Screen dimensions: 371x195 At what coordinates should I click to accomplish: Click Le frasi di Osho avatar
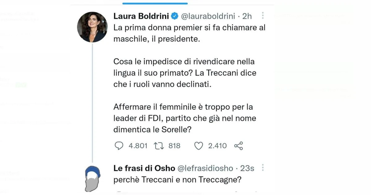click(92, 178)
